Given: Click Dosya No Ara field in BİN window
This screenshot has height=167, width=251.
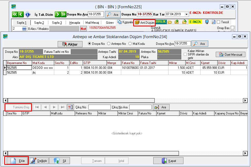Looking at the screenshot, I should tap(96, 14).
